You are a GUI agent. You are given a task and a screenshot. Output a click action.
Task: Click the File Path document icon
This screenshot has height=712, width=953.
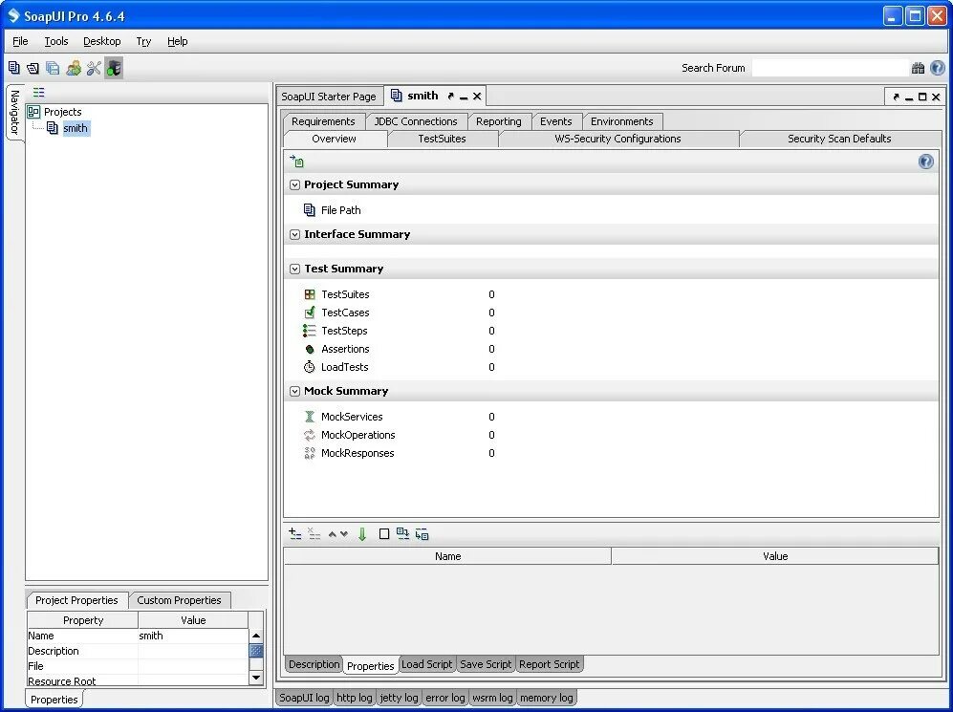click(x=309, y=210)
